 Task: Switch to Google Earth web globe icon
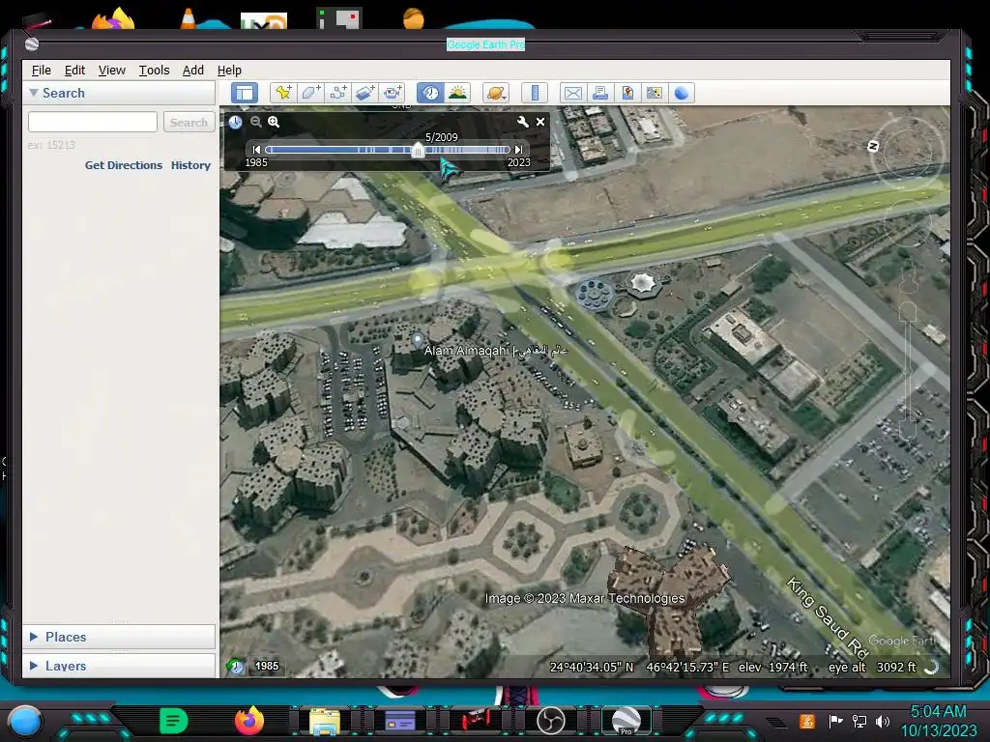pyautogui.click(x=682, y=93)
